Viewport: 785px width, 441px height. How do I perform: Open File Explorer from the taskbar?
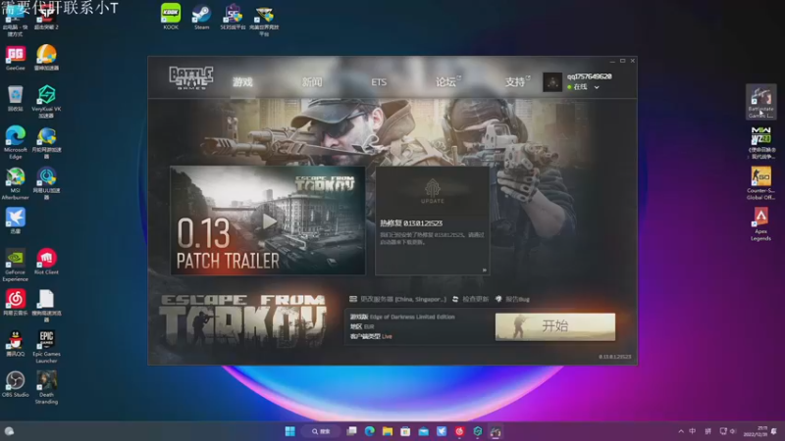click(x=388, y=431)
